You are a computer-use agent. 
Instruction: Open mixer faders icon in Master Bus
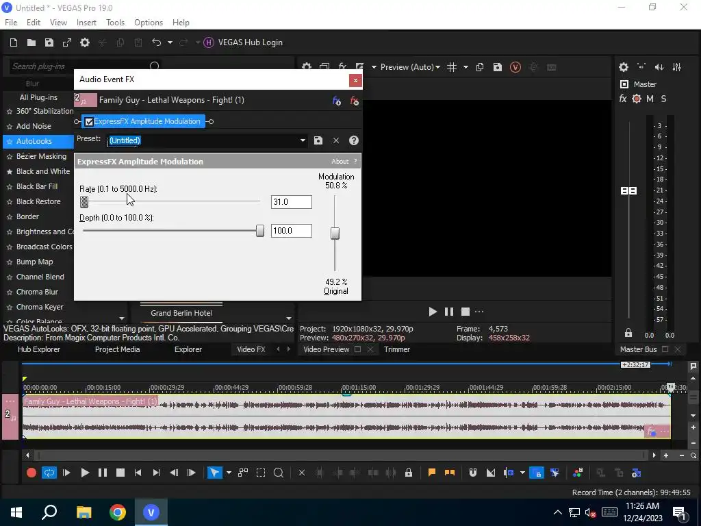point(677,67)
